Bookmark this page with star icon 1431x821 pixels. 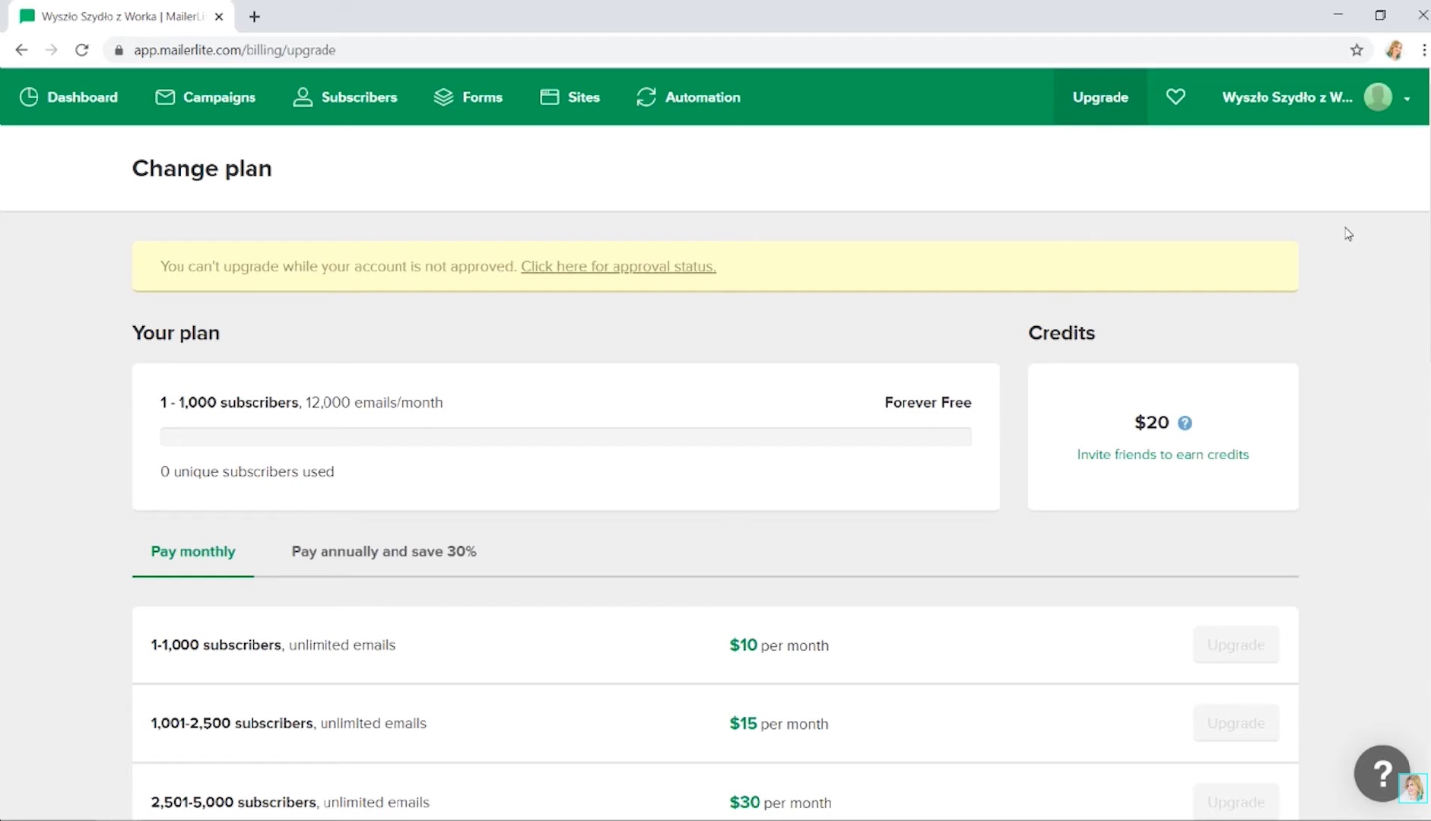(x=1356, y=50)
